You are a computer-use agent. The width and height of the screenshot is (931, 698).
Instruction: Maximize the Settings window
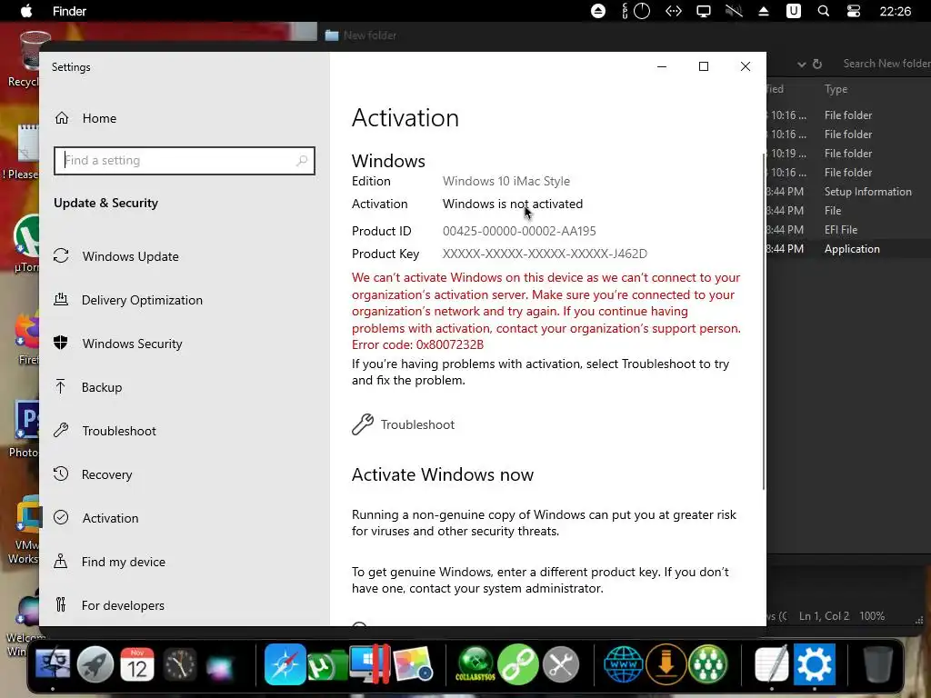point(704,66)
